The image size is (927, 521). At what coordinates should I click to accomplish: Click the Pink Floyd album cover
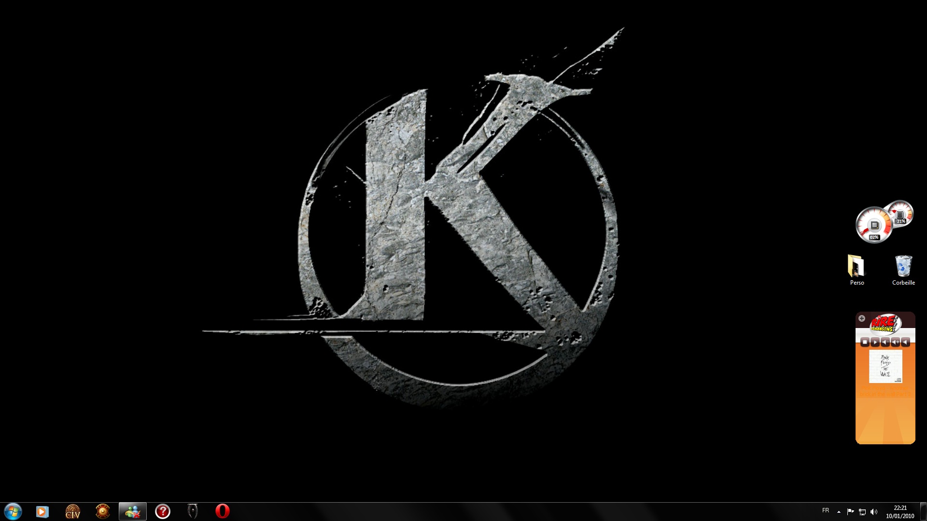pyautogui.click(x=885, y=367)
